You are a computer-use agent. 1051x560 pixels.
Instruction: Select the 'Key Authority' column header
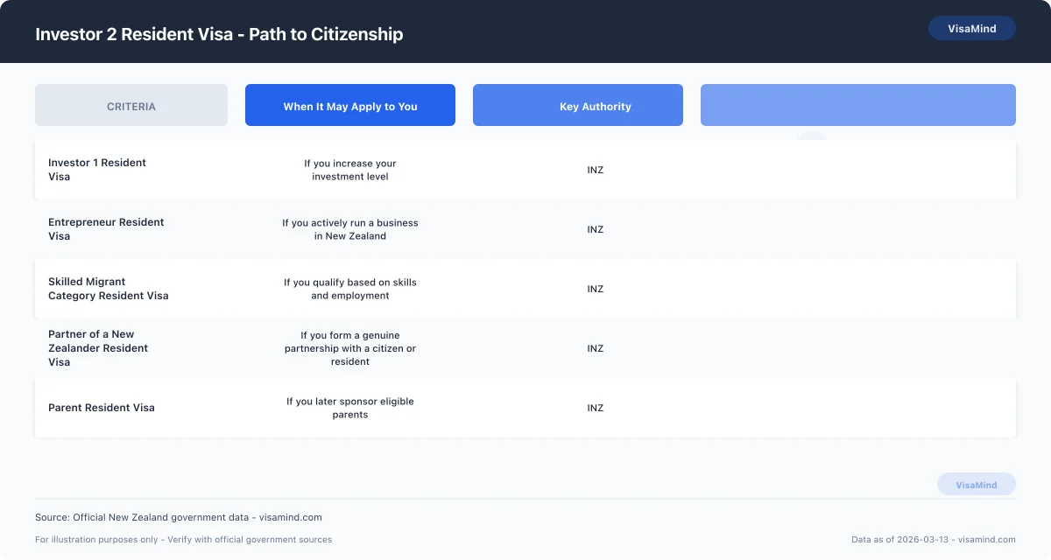click(x=577, y=105)
